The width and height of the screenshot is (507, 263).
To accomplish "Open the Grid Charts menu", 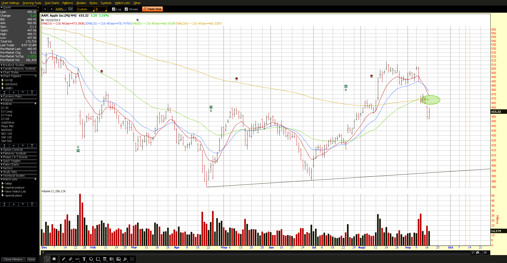I will [52, 3].
